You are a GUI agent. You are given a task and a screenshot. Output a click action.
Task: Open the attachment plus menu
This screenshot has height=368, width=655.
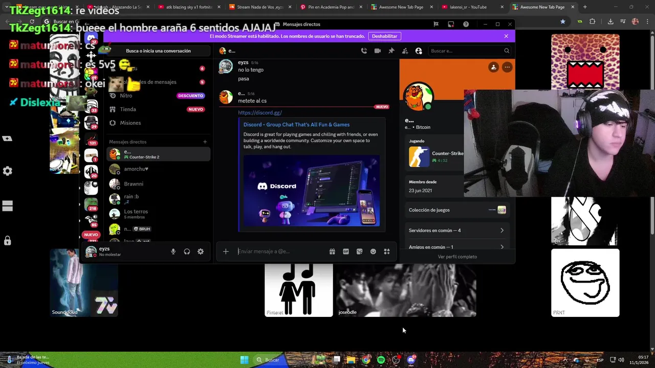[226, 251]
